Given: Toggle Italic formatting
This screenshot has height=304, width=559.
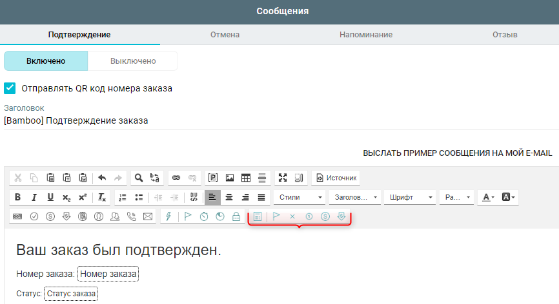Looking at the screenshot, I should tap(34, 197).
